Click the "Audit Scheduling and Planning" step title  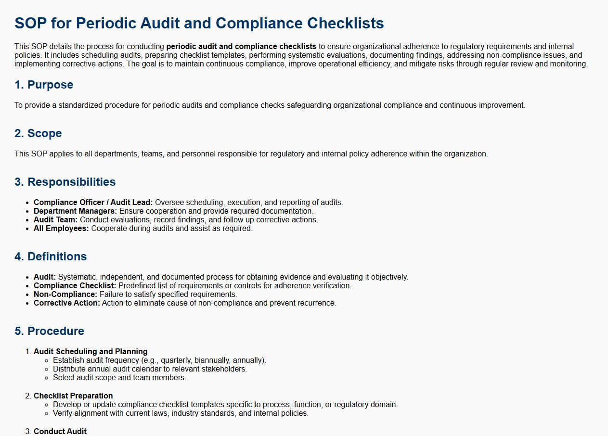[x=91, y=352]
